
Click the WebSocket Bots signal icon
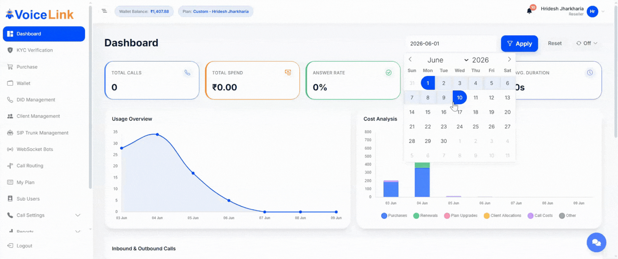[x=10, y=149]
